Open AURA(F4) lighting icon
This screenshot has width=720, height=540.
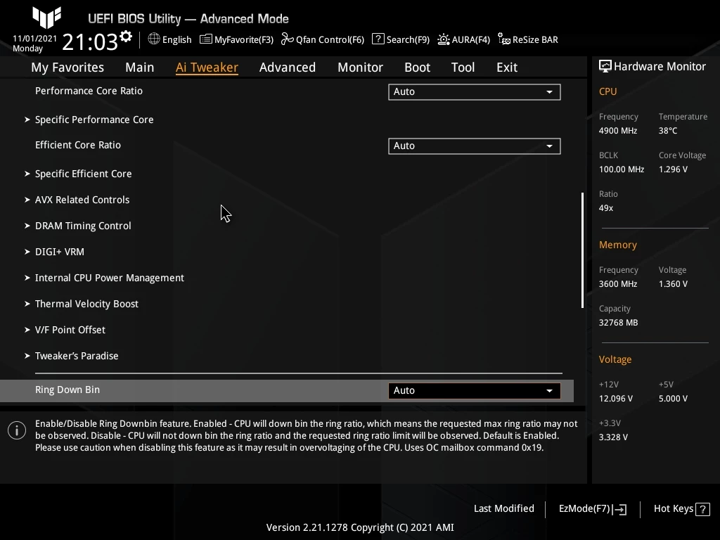444,39
